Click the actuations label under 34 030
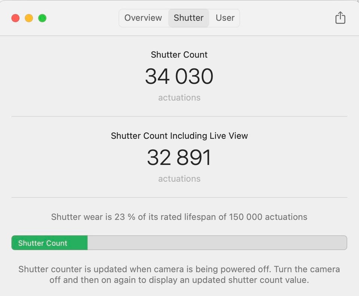359x296 pixels. pos(179,97)
